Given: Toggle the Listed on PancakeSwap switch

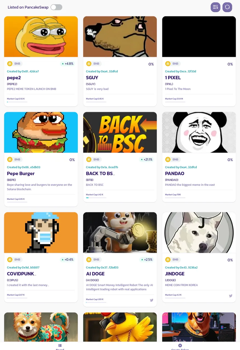Looking at the screenshot, I should point(56,7).
